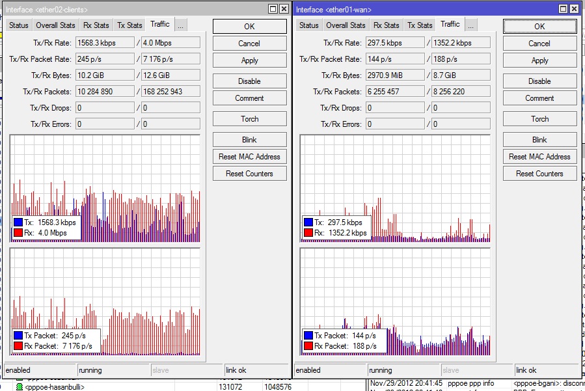The height and width of the screenshot is (391, 585).
Task: Select Tx Rate field 1568.3 kbps
Action: (x=105, y=42)
